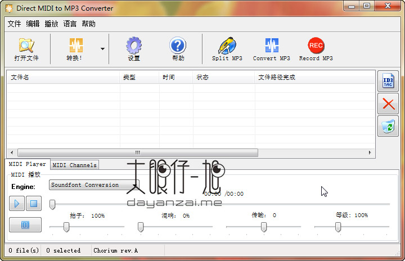
Task: Clear list with the recycle bin button
Action: (388, 127)
